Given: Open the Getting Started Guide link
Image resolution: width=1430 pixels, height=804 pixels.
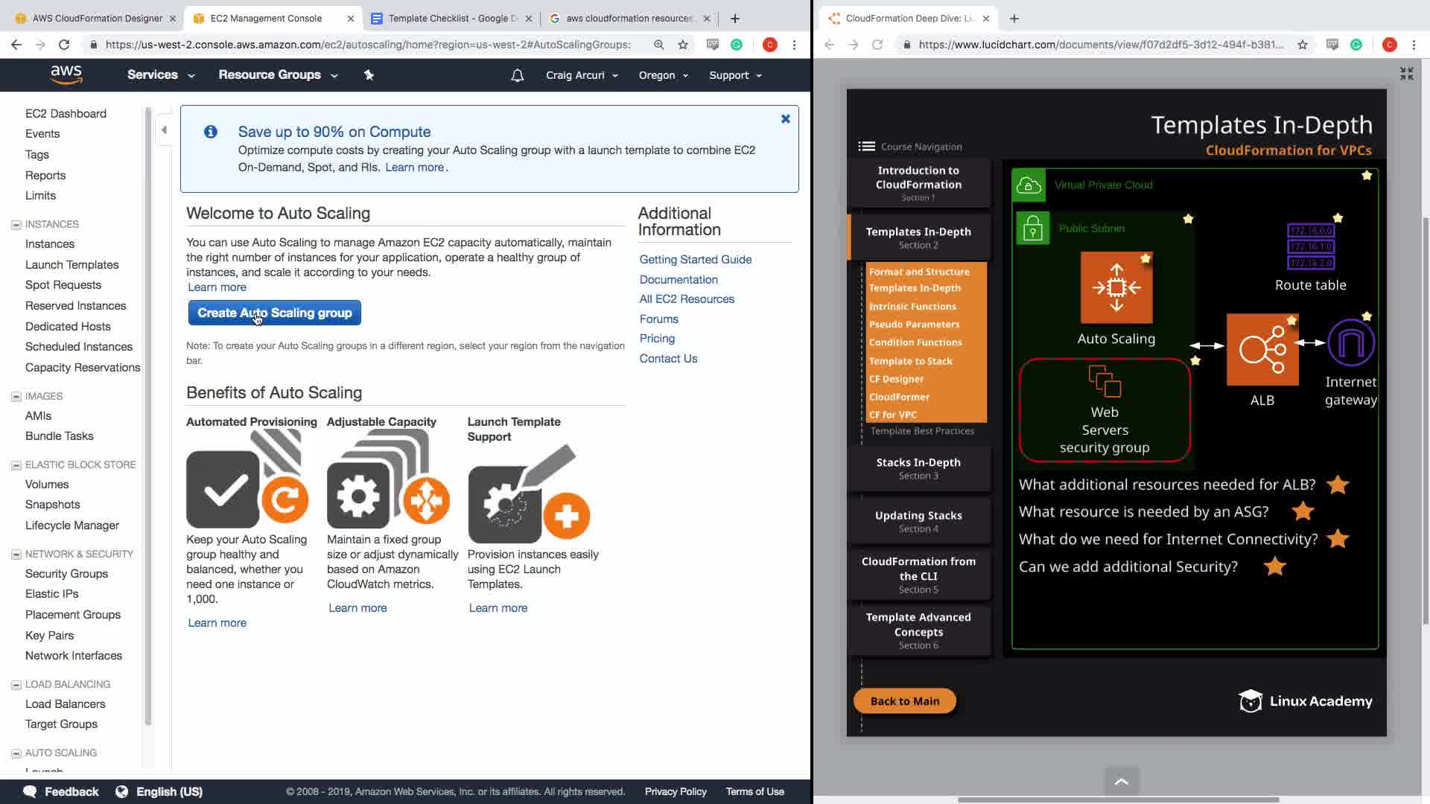Looking at the screenshot, I should click(695, 260).
